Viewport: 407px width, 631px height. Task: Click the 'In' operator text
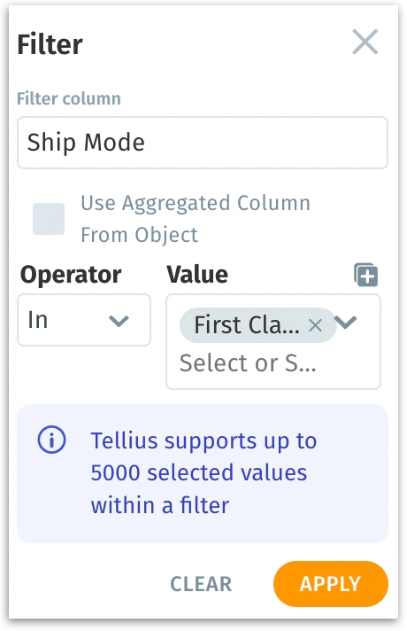click(x=38, y=320)
